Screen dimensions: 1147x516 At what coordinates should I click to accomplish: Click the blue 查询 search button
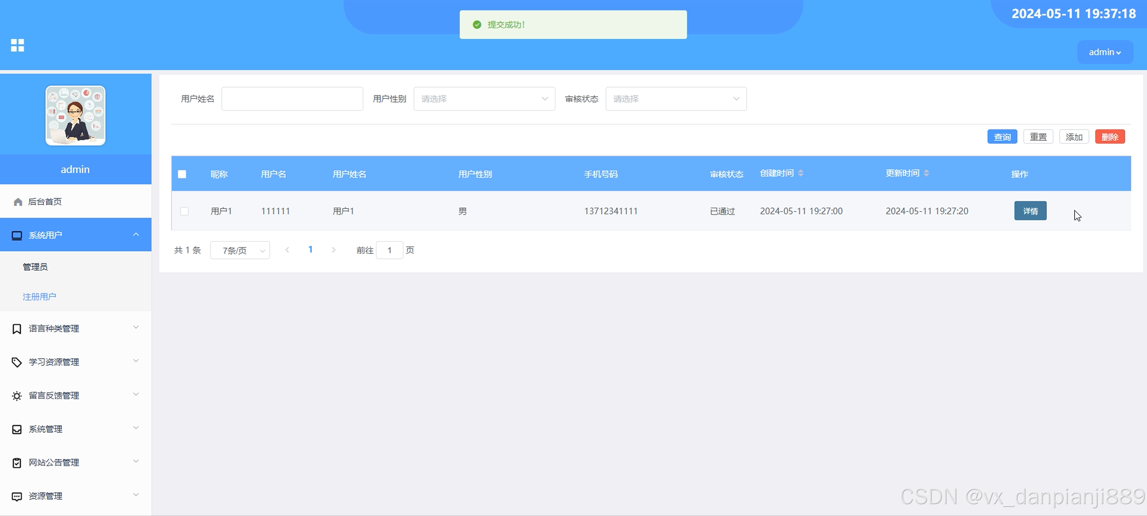(1002, 137)
